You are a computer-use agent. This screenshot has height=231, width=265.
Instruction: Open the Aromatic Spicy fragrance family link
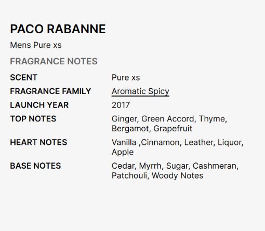[x=140, y=91]
